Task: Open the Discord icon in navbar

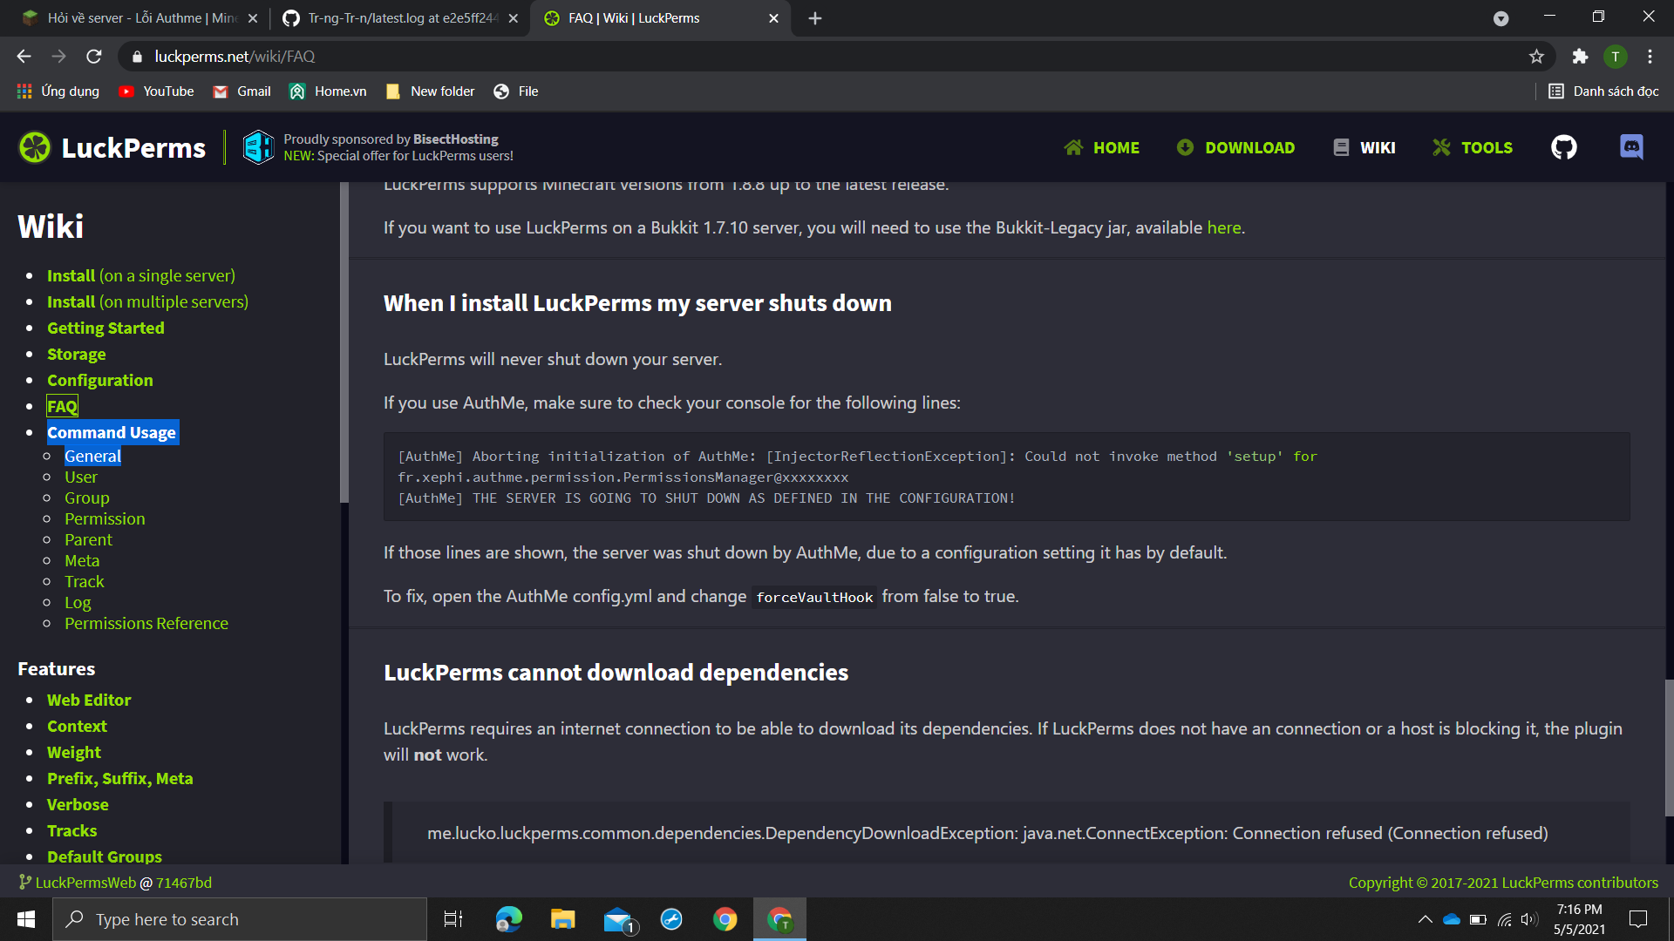Action: [x=1631, y=147]
